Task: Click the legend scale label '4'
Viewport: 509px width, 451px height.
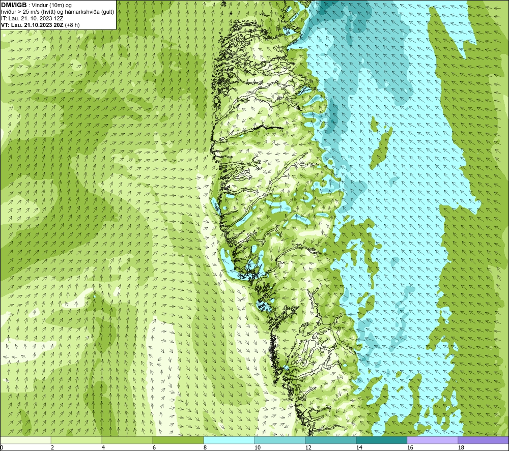Action: tap(103, 448)
